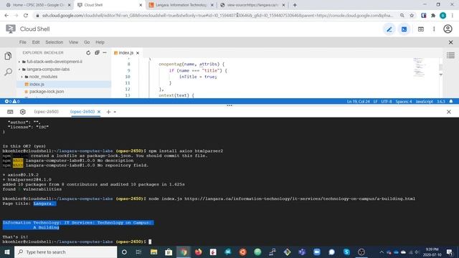The height and width of the screenshot is (258, 459).
Task: Reload the page in Chrome
Action: pos(26,16)
